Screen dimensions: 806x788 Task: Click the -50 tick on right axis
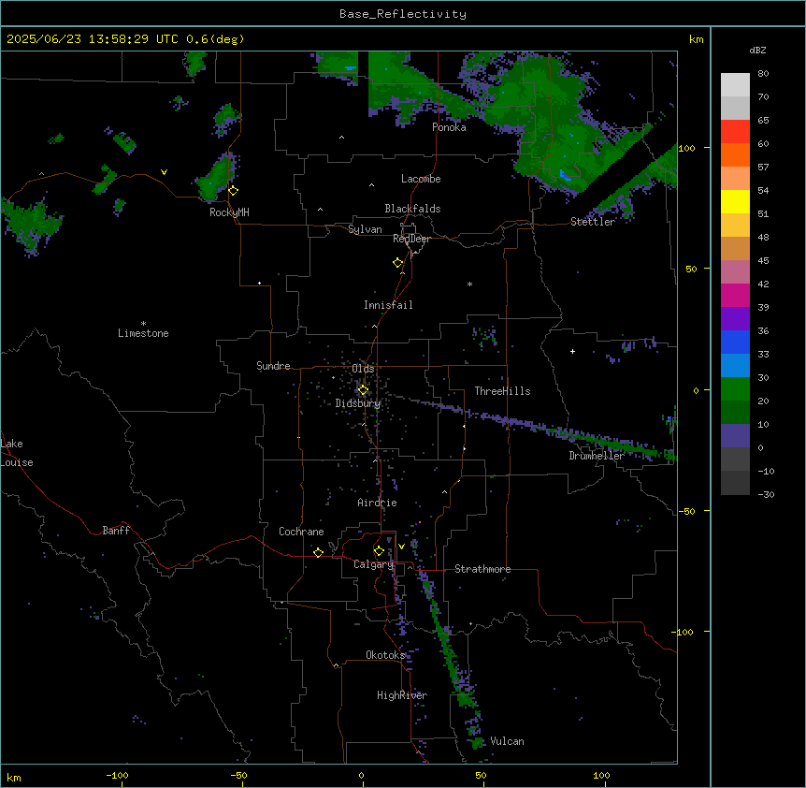point(686,511)
